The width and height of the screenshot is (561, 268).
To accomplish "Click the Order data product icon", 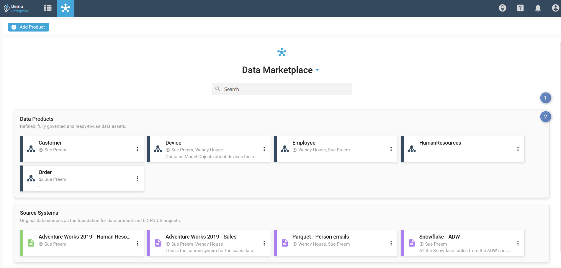I will tap(31, 178).
